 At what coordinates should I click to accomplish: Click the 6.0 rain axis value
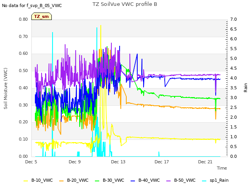233,39
